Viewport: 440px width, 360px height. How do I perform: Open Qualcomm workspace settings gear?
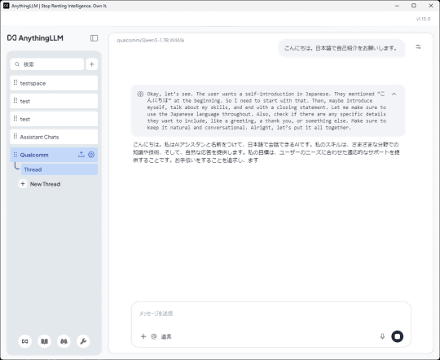pos(91,155)
